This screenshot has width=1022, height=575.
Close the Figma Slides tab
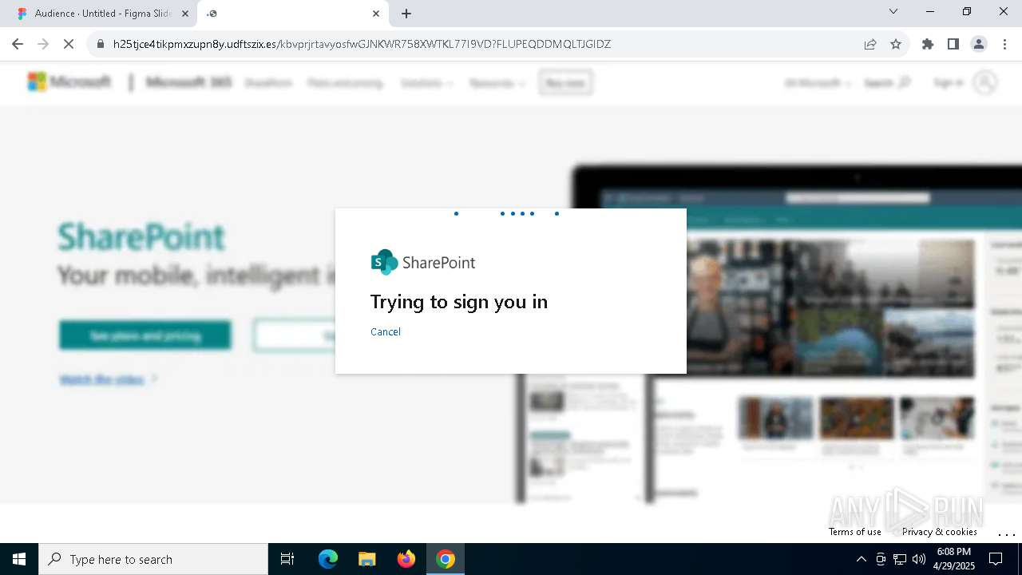tap(185, 14)
